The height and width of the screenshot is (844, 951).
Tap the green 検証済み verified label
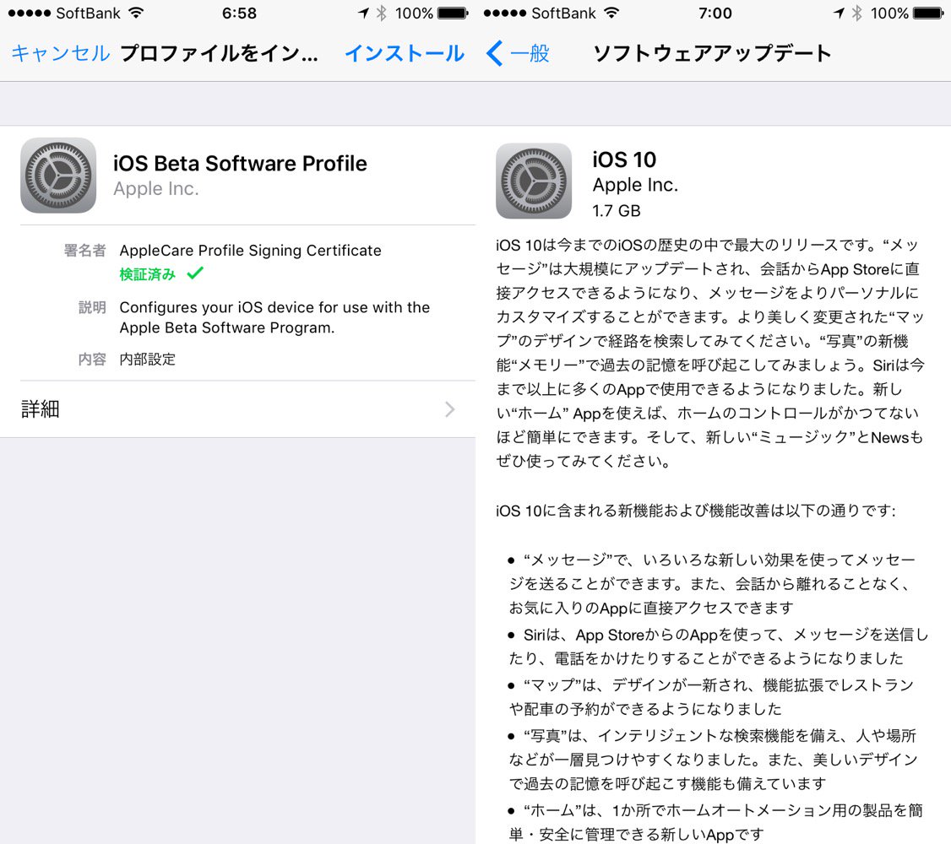coord(148,274)
